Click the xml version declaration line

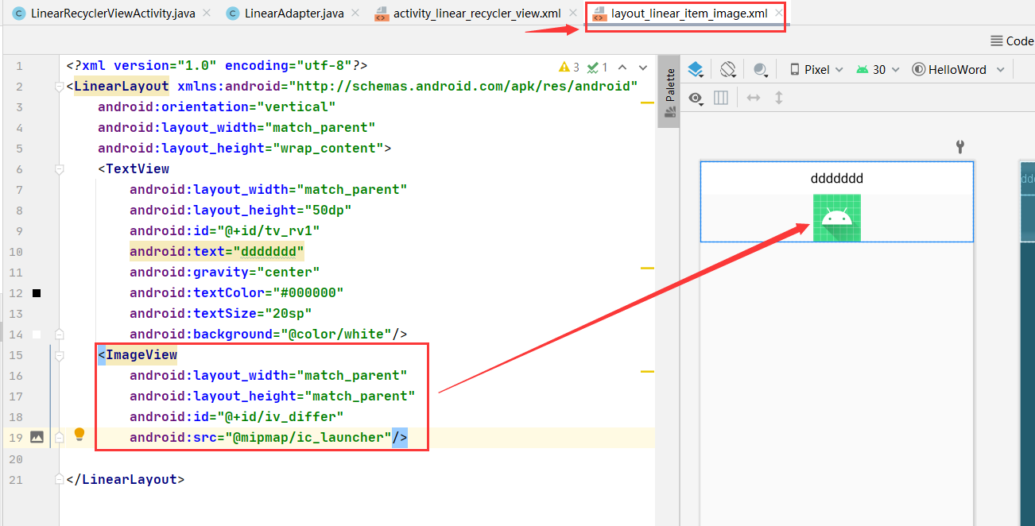pyautogui.click(x=217, y=66)
